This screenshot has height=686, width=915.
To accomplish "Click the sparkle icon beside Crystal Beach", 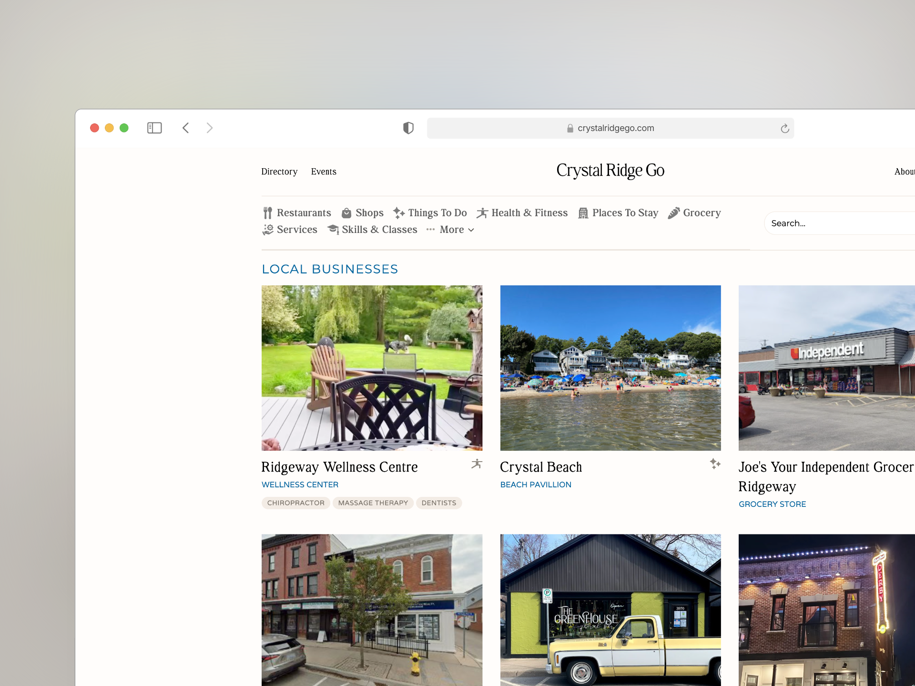I will pos(715,464).
